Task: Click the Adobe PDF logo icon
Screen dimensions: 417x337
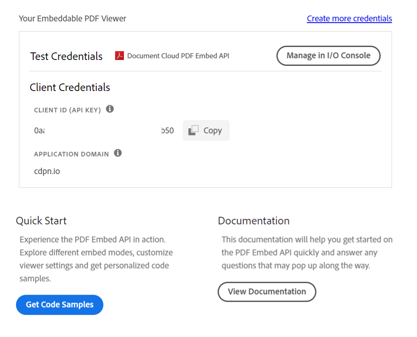Action: click(x=119, y=56)
